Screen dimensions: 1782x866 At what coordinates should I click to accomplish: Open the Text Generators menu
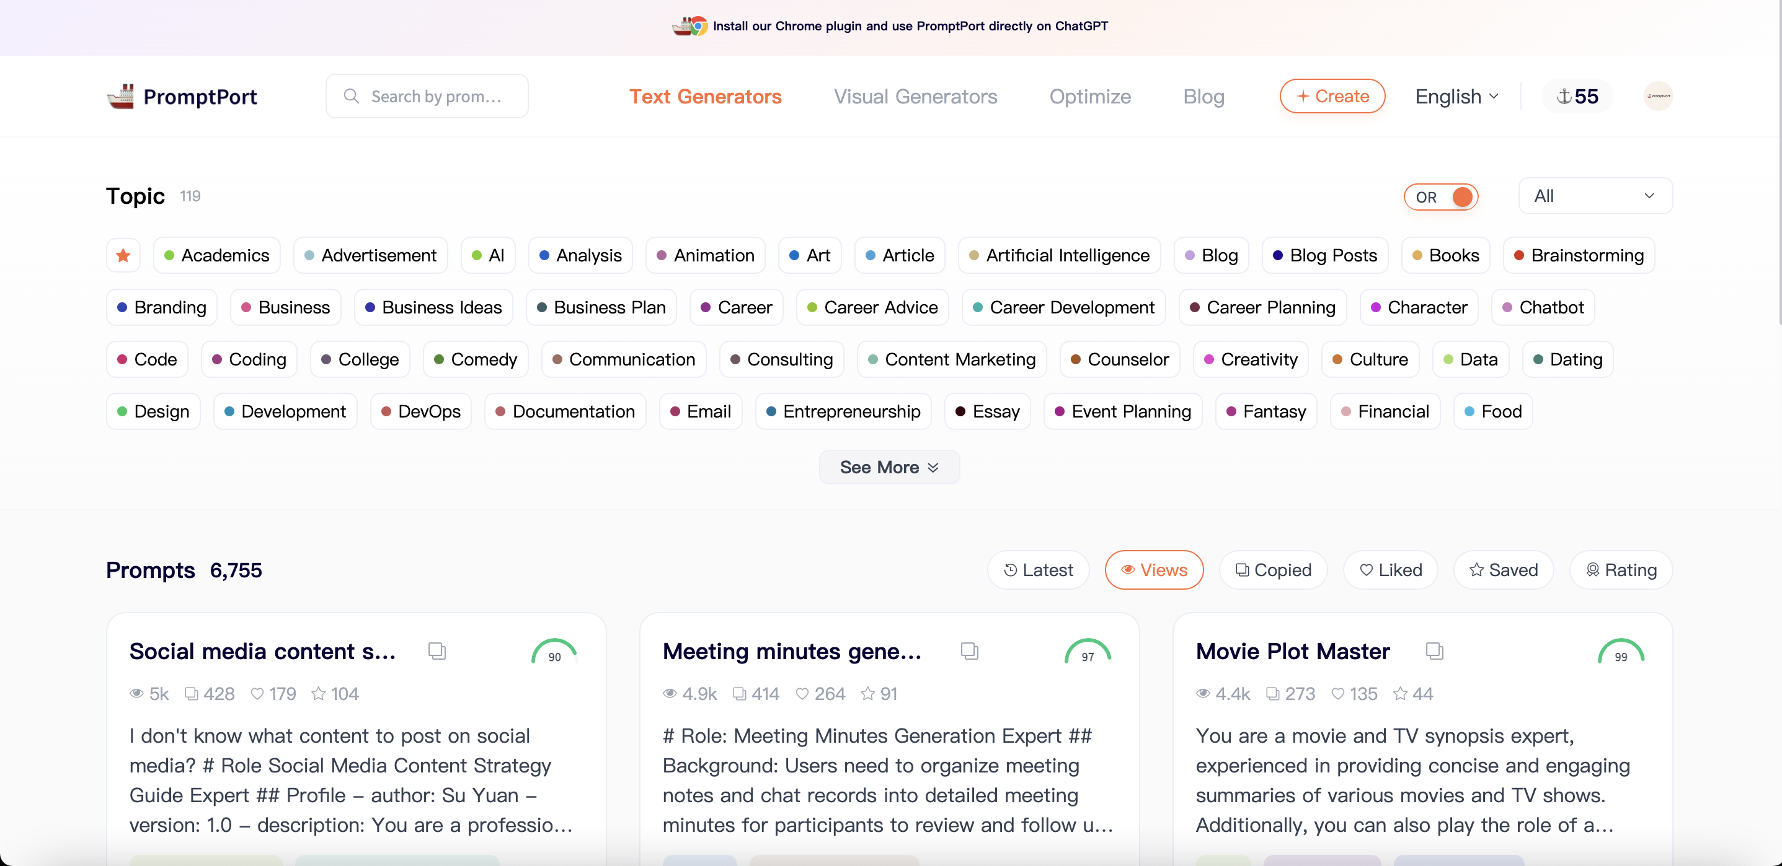[x=706, y=97]
